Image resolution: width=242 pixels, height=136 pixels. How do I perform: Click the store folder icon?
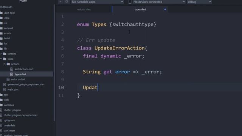[5, 59]
